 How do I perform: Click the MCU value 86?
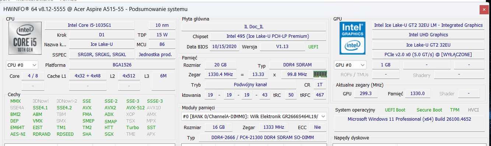point(162,44)
